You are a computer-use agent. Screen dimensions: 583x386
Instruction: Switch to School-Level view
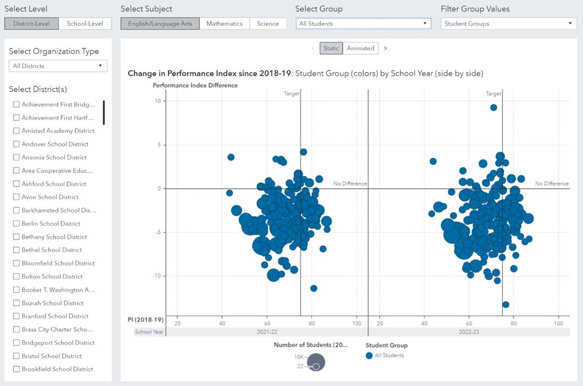pos(86,23)
